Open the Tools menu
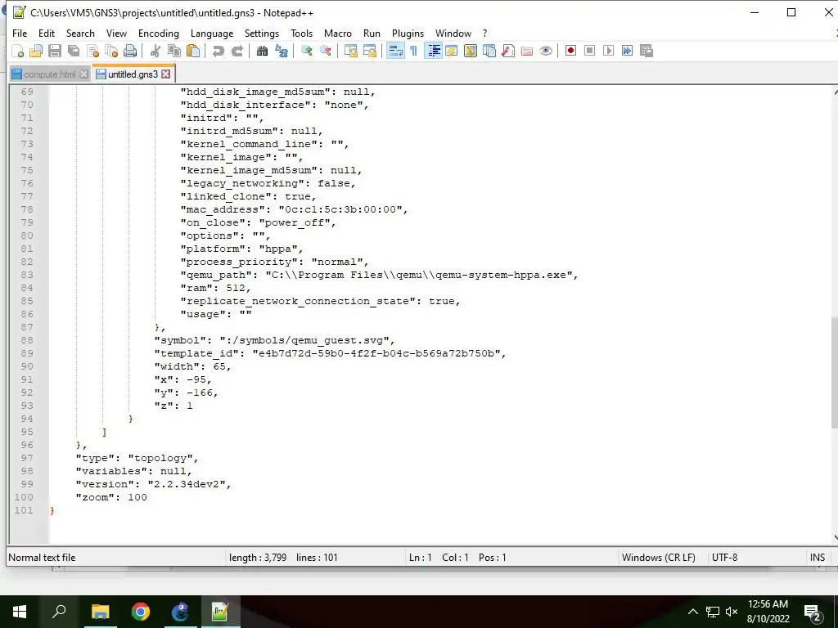Screen dimensions: 838x628 (x=301, y=33)
